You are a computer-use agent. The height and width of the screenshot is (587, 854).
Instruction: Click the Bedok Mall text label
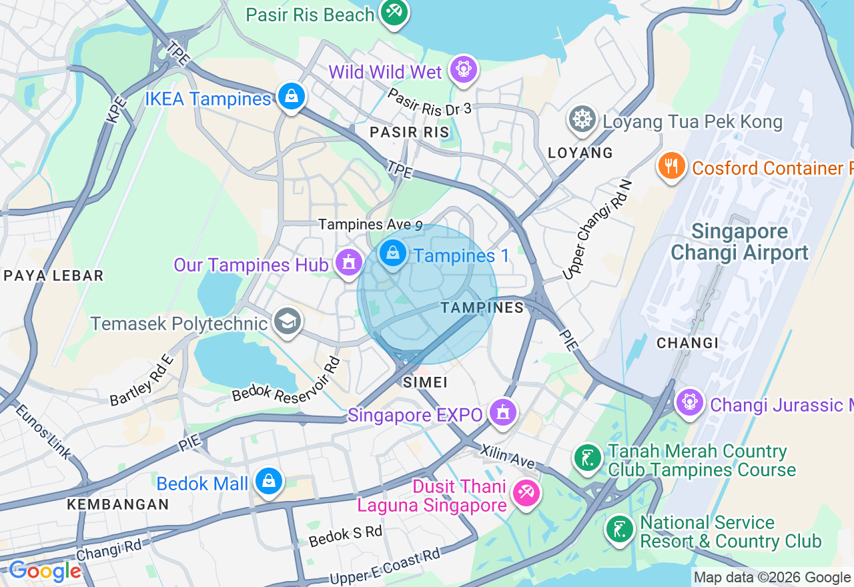click(202, 484)
